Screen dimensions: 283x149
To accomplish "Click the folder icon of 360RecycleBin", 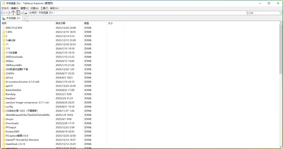I will 4,65.
